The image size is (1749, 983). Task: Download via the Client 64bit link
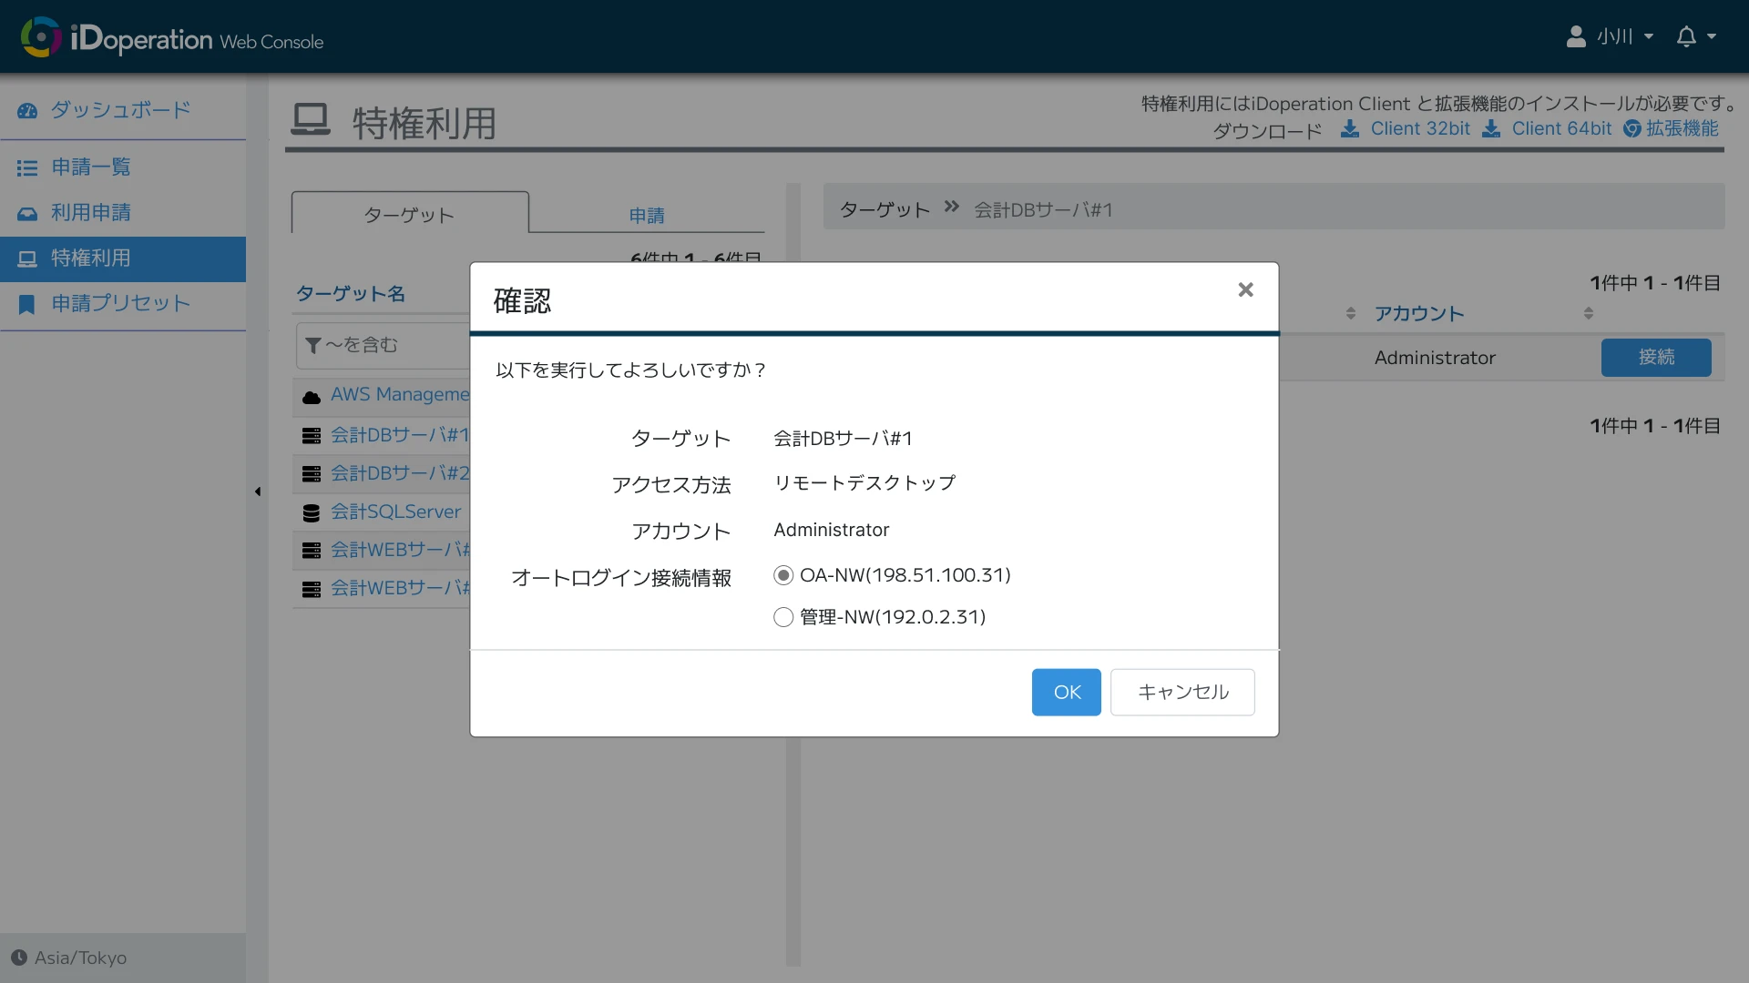click(1561, 128)
